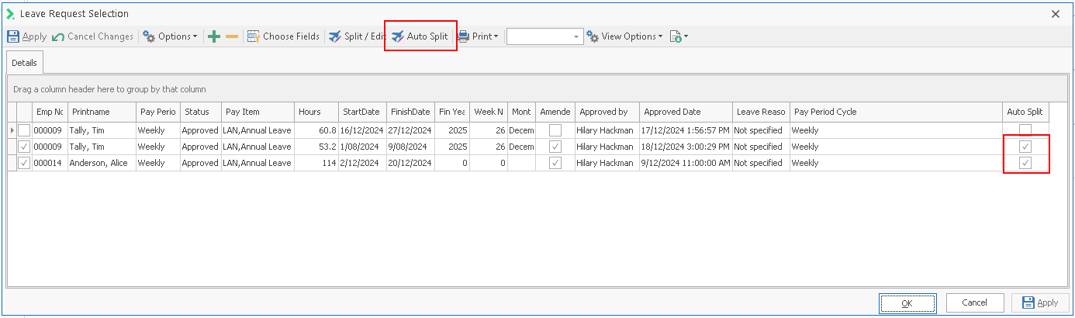Viewport: 1075px width, 318px height.
Task: Click the employee number 000014 cell
Action: tap(50, 163)
